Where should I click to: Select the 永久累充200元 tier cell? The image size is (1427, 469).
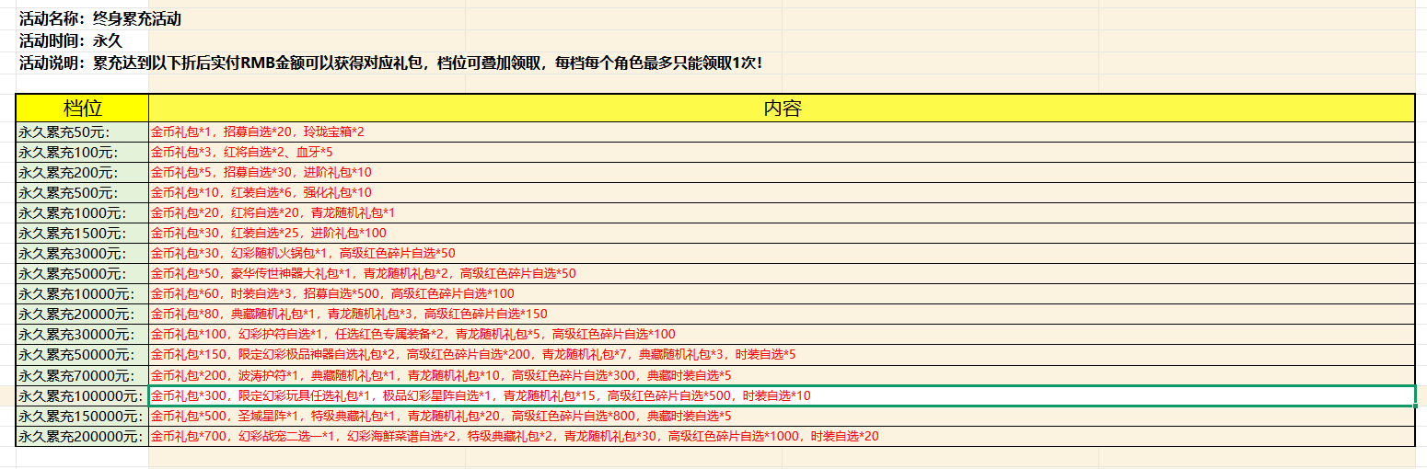82,172
